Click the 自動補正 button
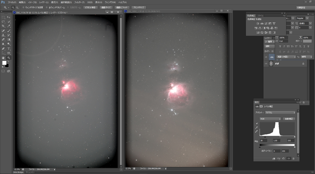Viewport: 315px width, 174px height. [289, 119]
